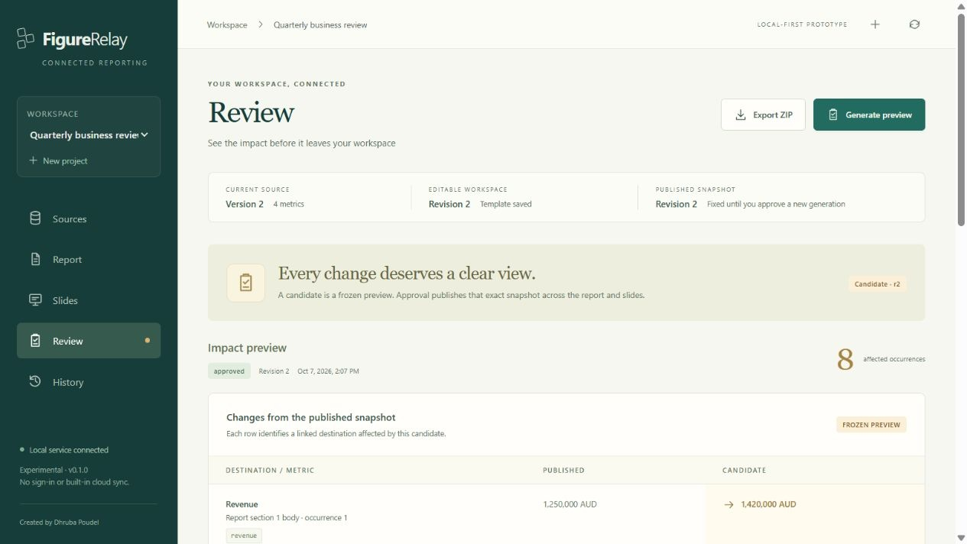Click Revision 2 under Editable Workspace
This screenshot has height=544, width=967.
(x=449, y=204)
